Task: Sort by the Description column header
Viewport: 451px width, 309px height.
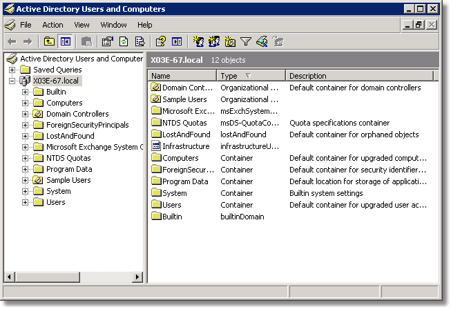Action: tap(360, 76)
